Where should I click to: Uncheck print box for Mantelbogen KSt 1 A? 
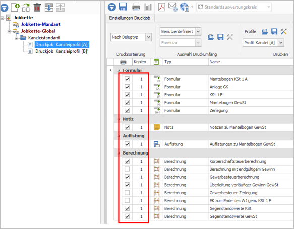pyautogui.click(x=127, y=79)
